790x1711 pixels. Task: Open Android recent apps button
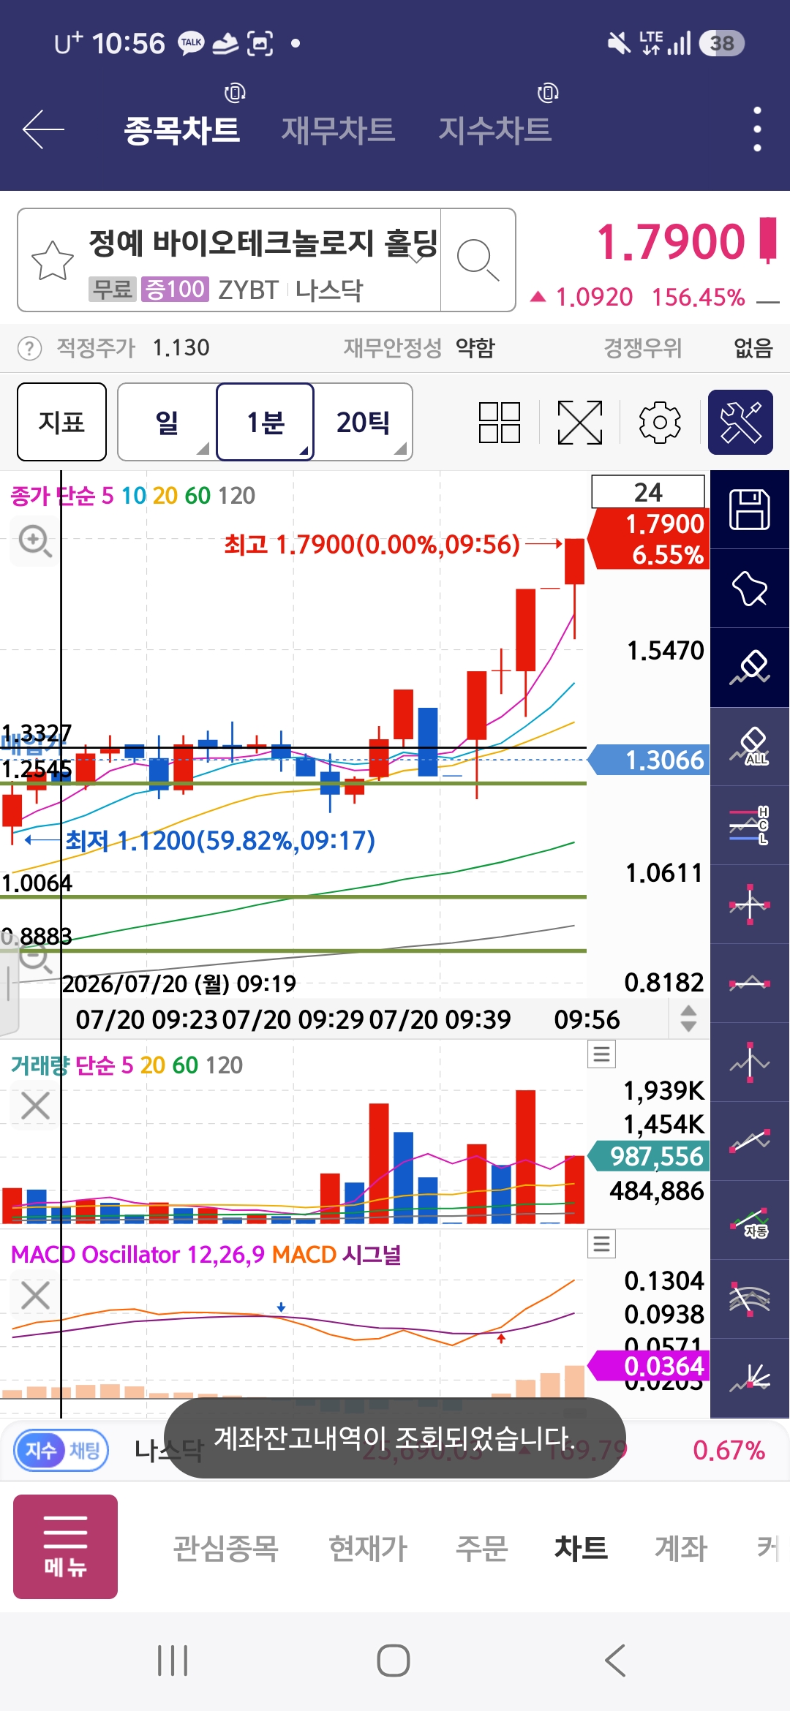pos(173,1661)
